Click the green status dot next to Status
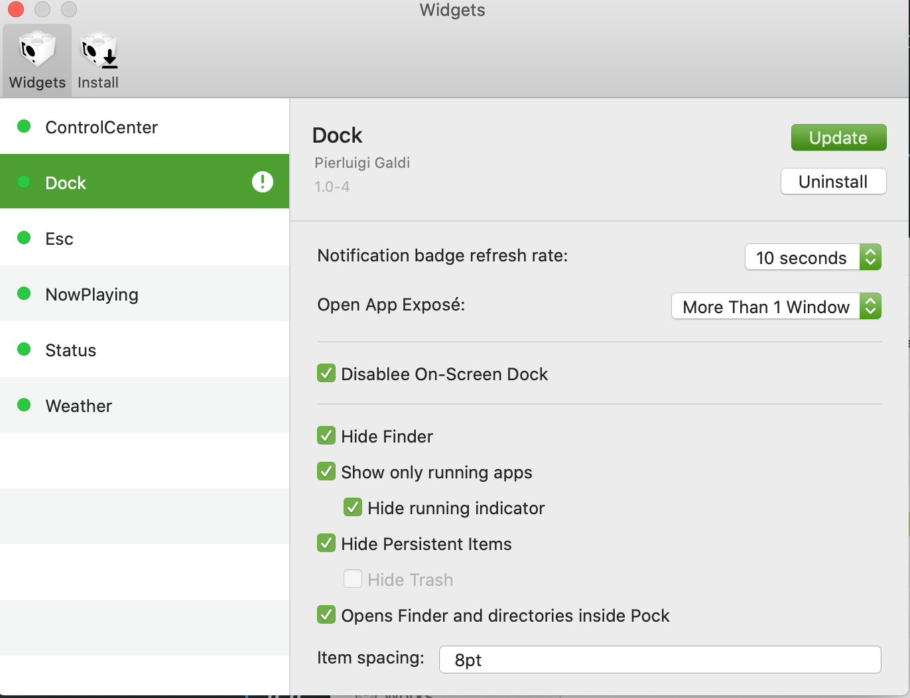Viewport: 910px width, 698px height. point(24,349)
